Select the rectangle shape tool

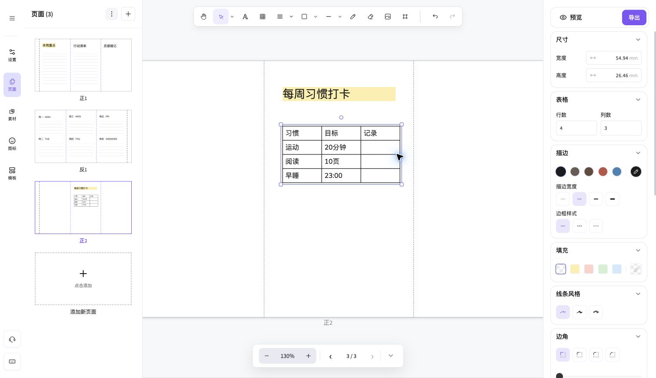pyautogui.click(x=304, y=17)
